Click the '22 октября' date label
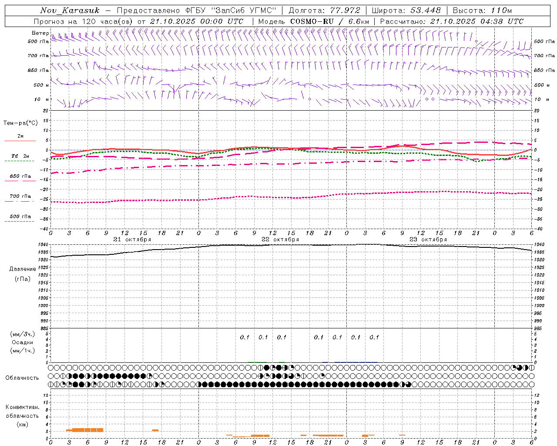 coord(280,240)
